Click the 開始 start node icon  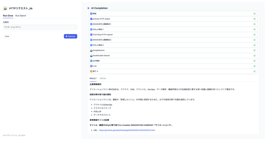91,14
